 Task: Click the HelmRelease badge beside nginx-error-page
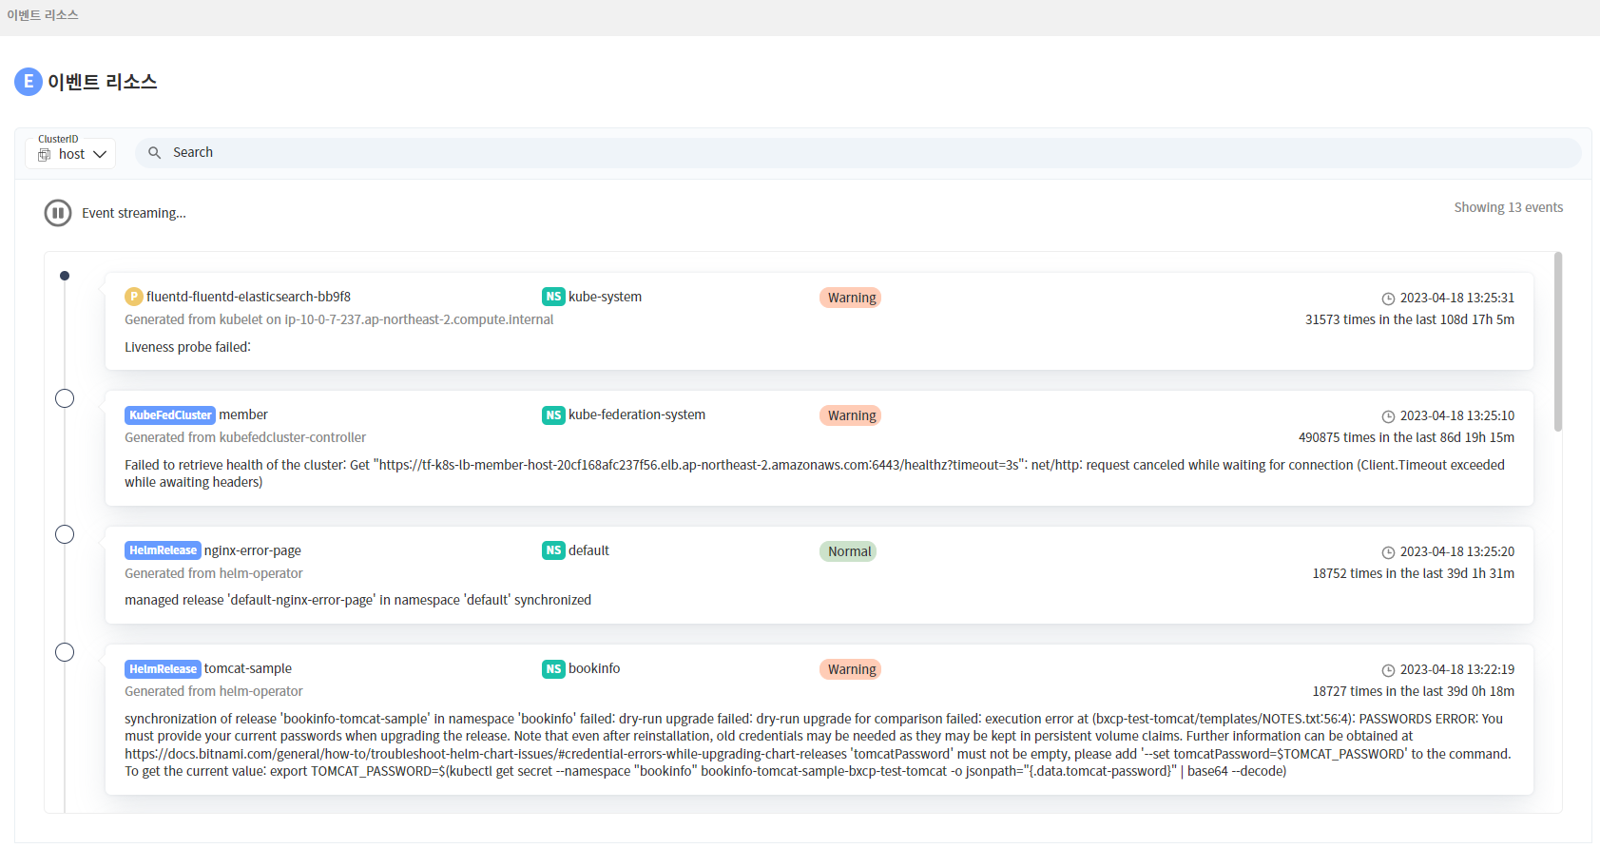click(x=163, y=550)
